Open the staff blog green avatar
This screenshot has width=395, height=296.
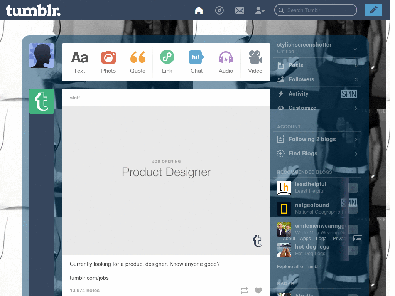click(x=42, y=101)
